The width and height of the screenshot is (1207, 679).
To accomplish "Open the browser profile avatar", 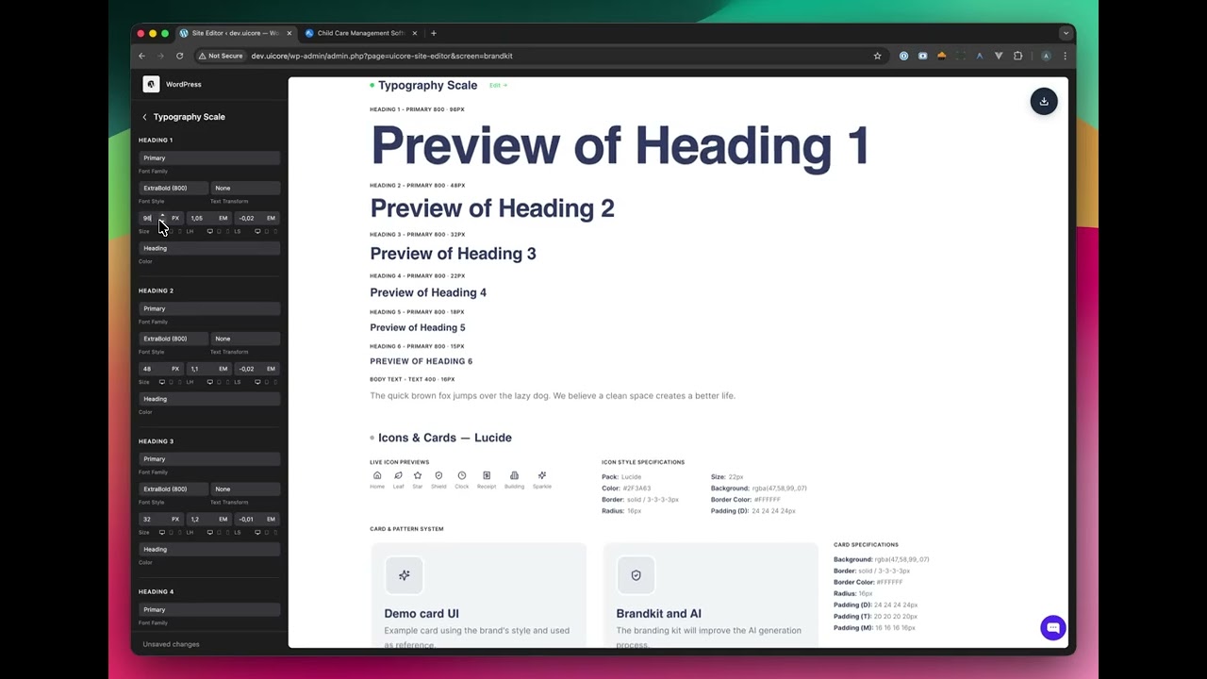I will pyautogui.click(x=1046, y=56).
